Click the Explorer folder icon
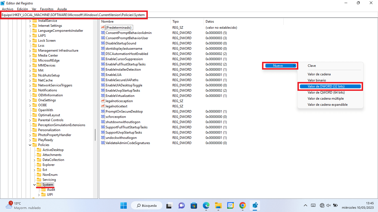This screenshot has width=378, height=212. coord(39,165)
